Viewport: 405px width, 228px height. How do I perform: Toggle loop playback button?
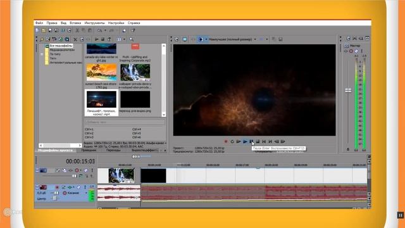click(x=232, y=141)
